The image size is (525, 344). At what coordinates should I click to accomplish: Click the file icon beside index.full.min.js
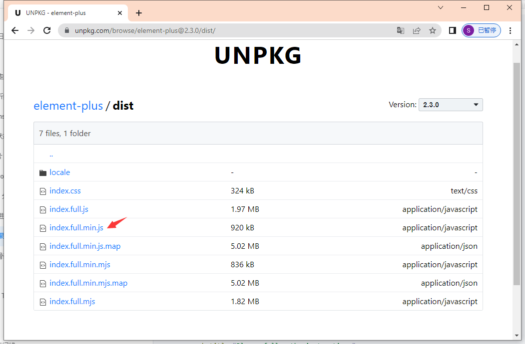click(x=43, y=228)
